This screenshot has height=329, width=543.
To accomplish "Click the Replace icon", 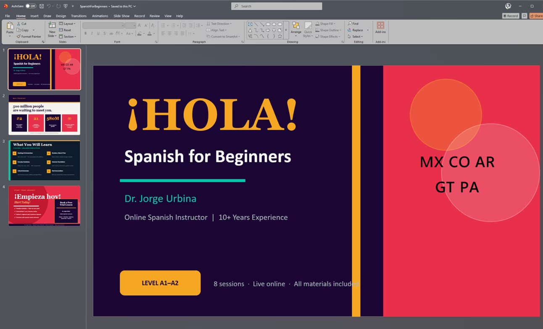I will point(357,30).
